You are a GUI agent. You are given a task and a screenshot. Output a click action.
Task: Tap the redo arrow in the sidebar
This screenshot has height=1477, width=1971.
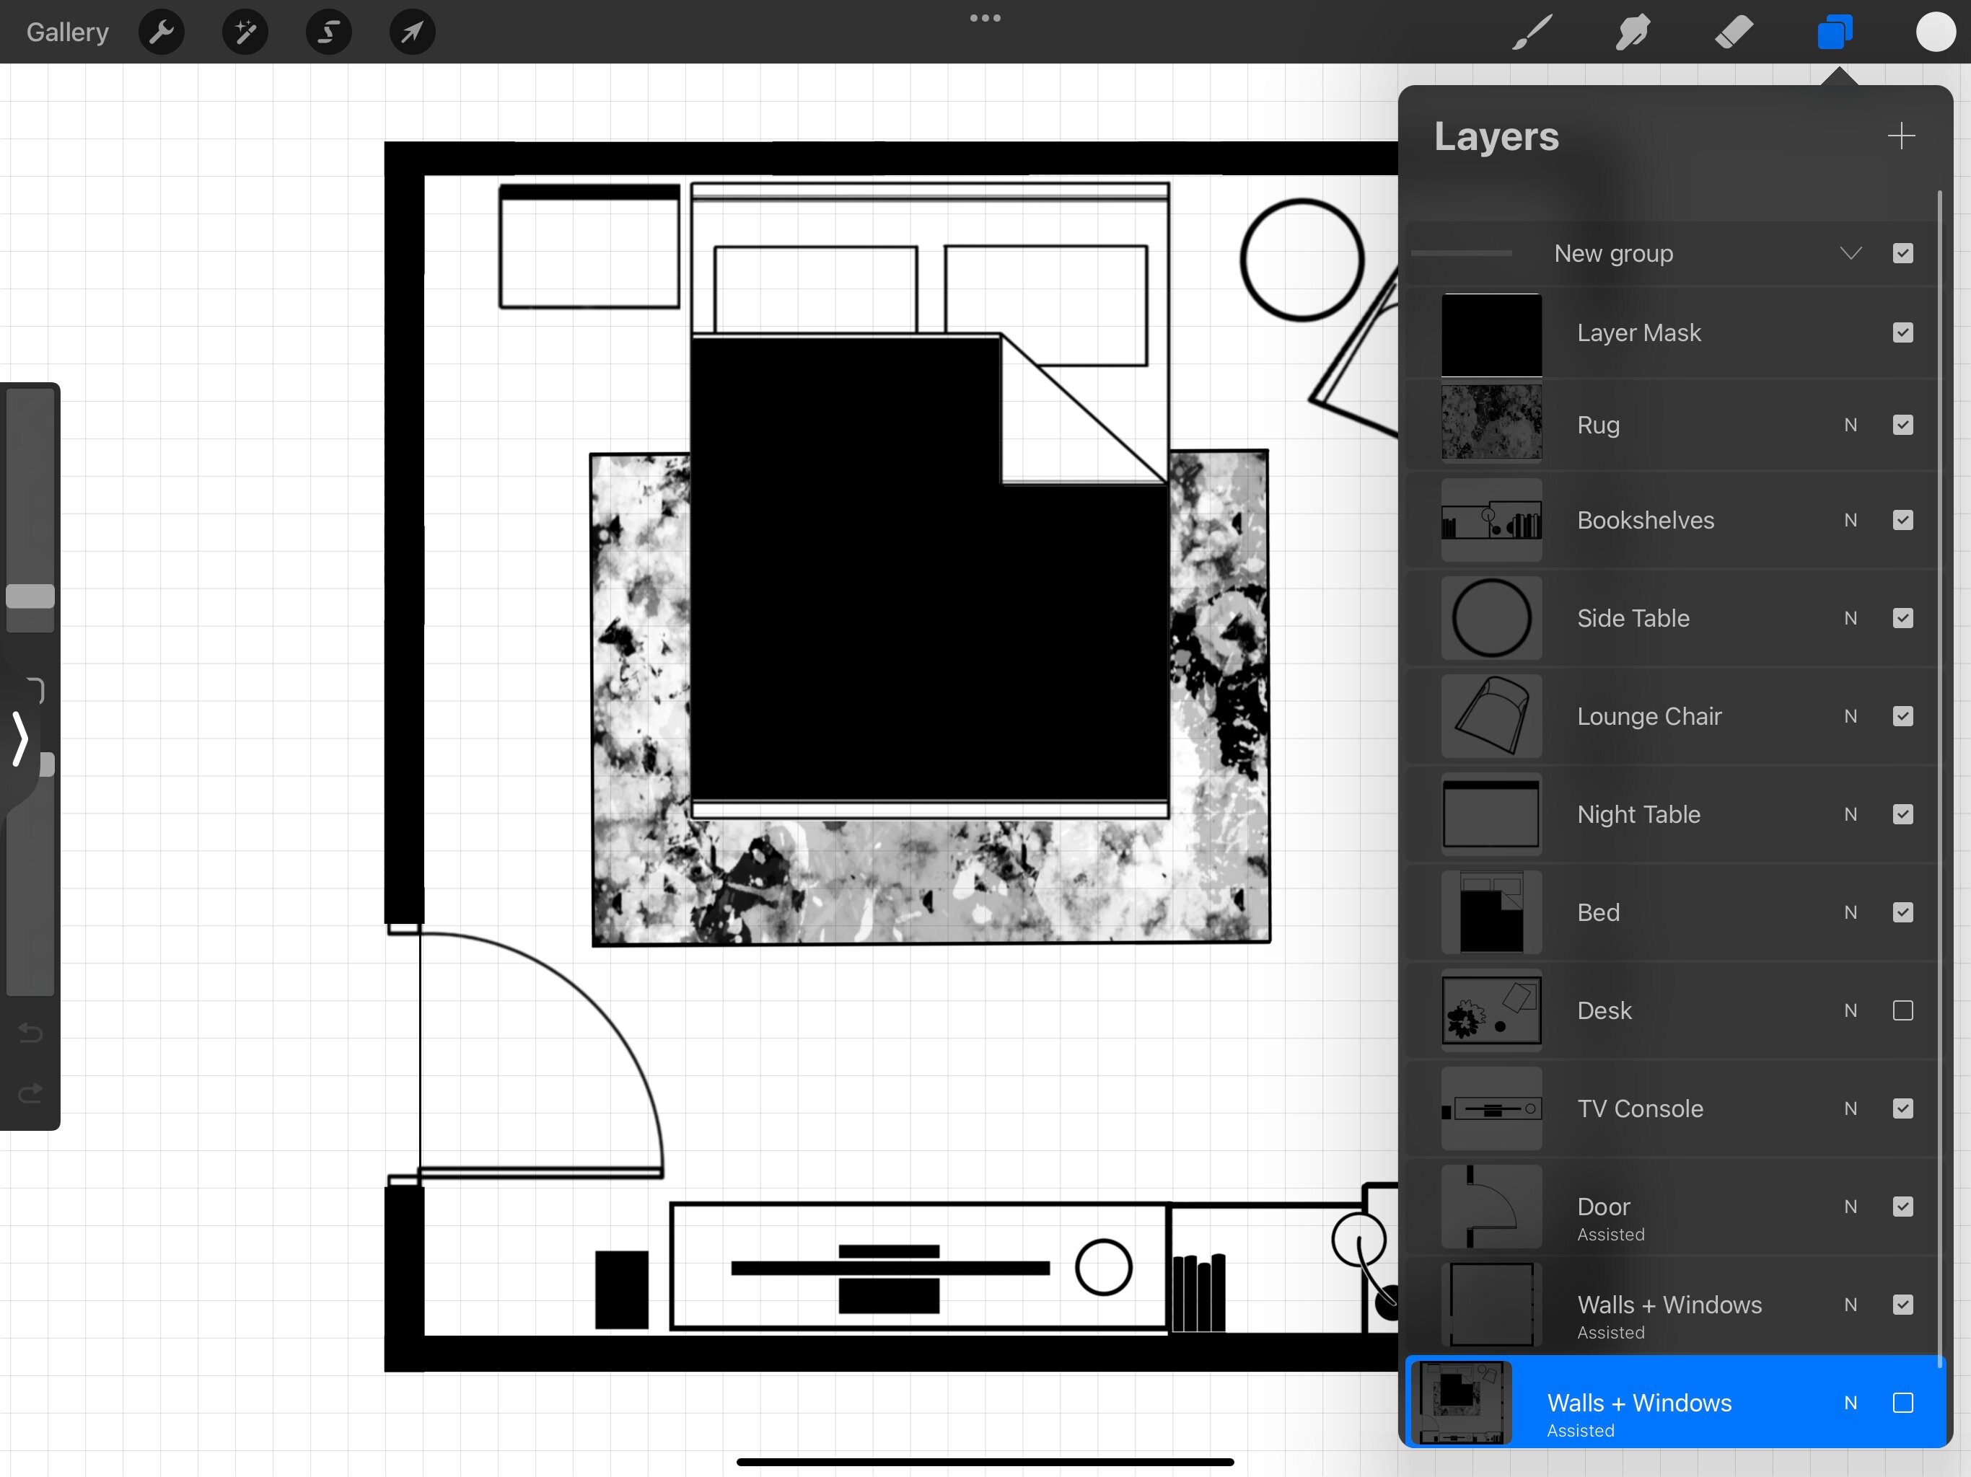(30, 1094)
